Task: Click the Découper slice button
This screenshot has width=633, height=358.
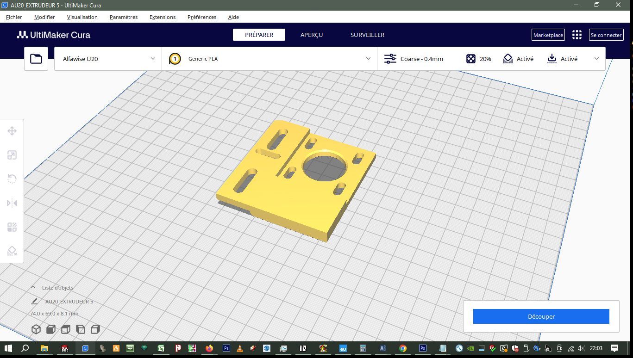Action: point(541,316)
